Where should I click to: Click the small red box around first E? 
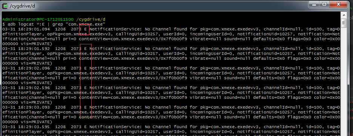[84, 29]
